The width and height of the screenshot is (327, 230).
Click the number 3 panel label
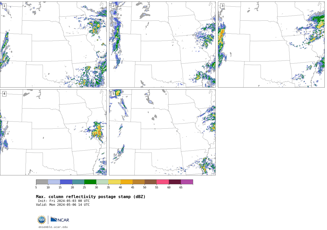(x=222, y=6)
